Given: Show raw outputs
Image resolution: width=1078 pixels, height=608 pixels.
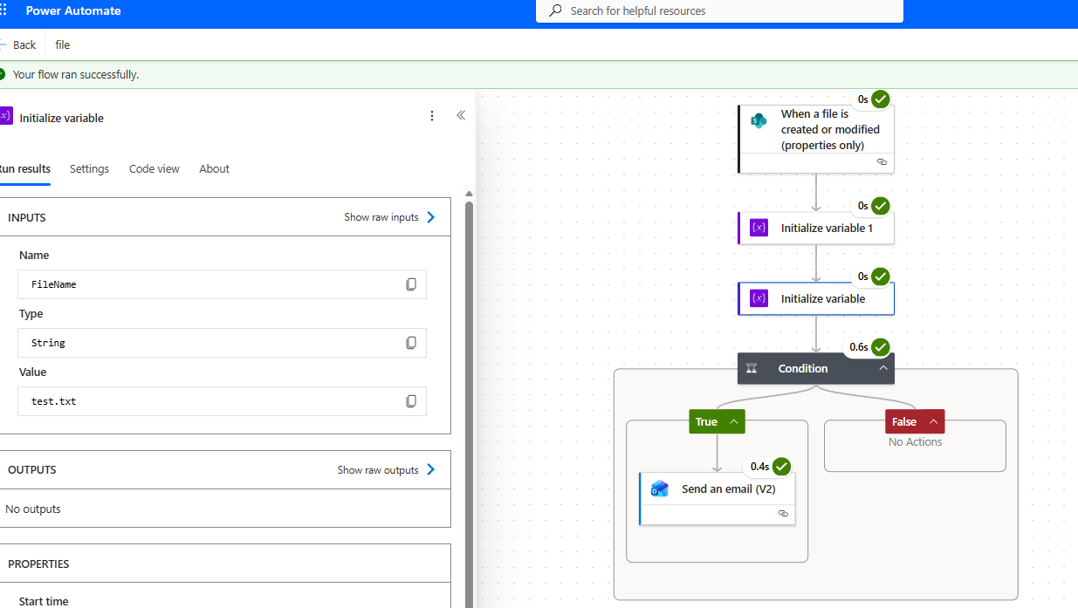Looking at the screenshot, I should click(386, 470).
